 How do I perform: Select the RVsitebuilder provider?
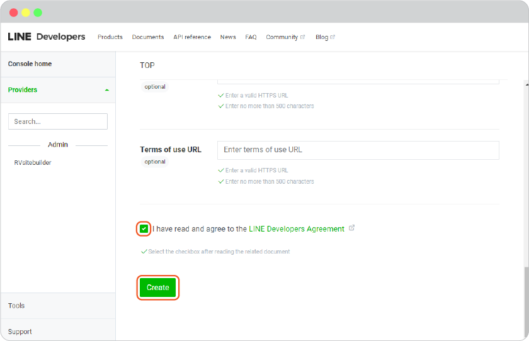[33, 162]
